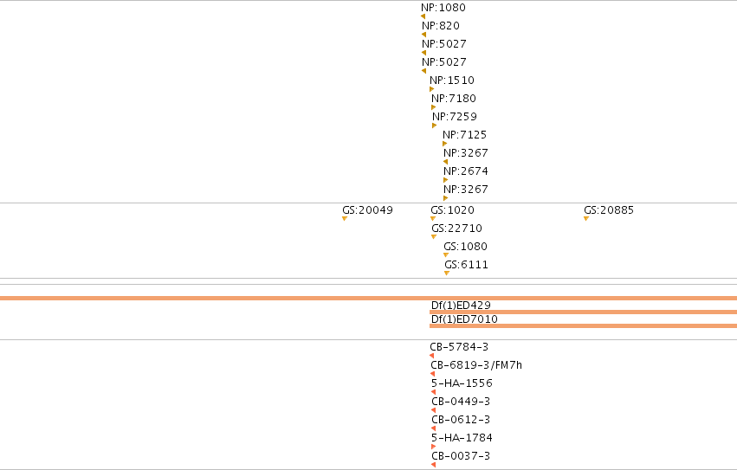
Task: Click the NP:1510 label
Action: tap(452, 80)
